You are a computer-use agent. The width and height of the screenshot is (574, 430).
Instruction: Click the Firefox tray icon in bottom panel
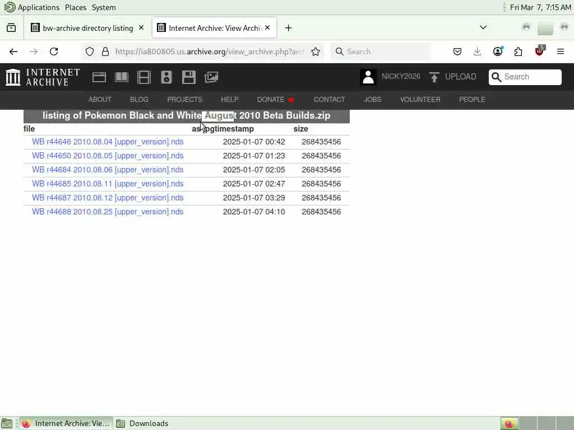[x=509, y=423]
